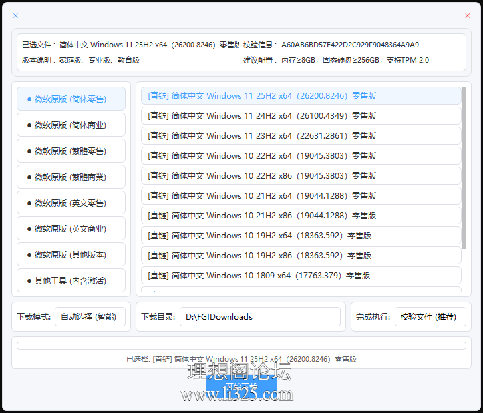
Task: Open 微软原版 (英文商业) category
Action: click(x=71, y=228)
